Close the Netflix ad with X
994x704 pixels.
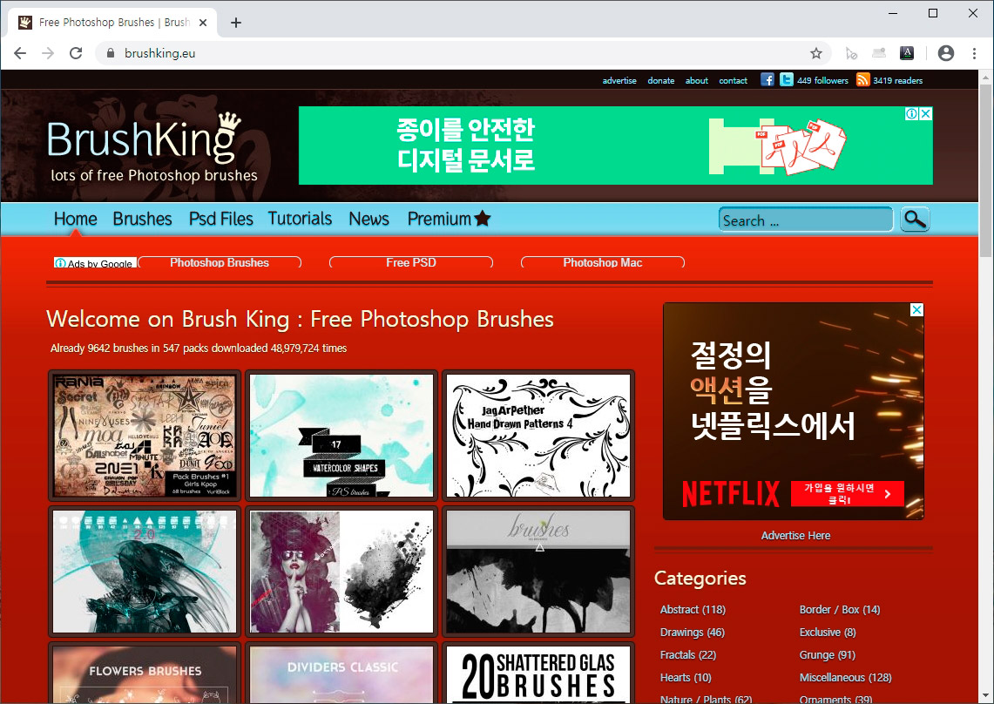coord(916,310)
